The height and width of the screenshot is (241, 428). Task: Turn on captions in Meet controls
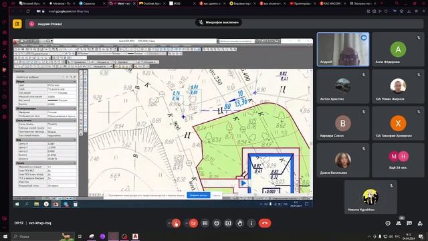(205, 223)
